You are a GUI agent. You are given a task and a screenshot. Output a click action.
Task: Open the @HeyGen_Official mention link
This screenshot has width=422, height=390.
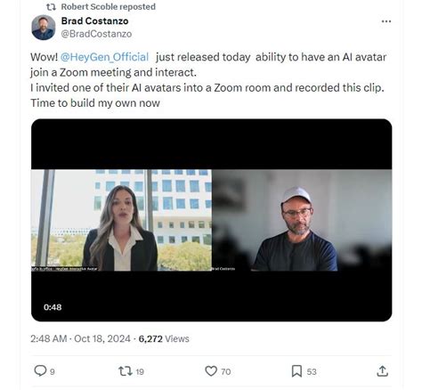(104, 57)
